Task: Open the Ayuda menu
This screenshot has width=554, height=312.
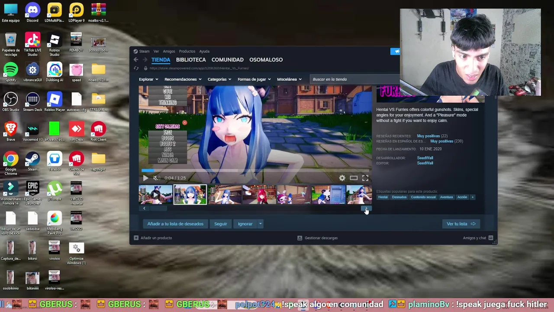Action: [204, 51]
